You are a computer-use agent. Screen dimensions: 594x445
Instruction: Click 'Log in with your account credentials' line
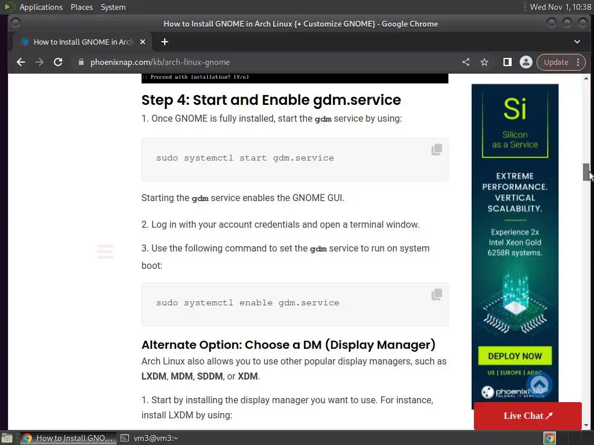point(280,224)
